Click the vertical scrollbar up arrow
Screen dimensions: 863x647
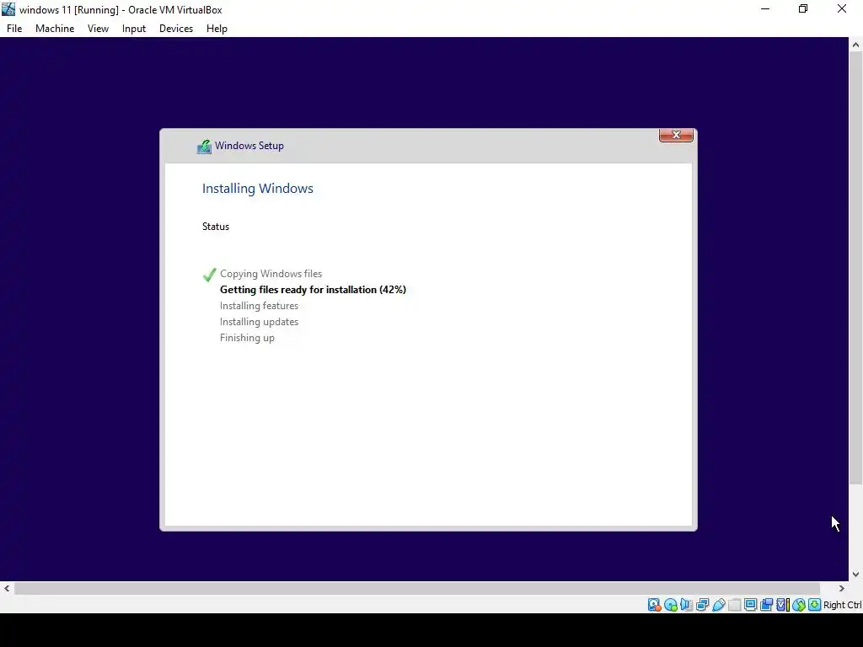tap(856, 45)
